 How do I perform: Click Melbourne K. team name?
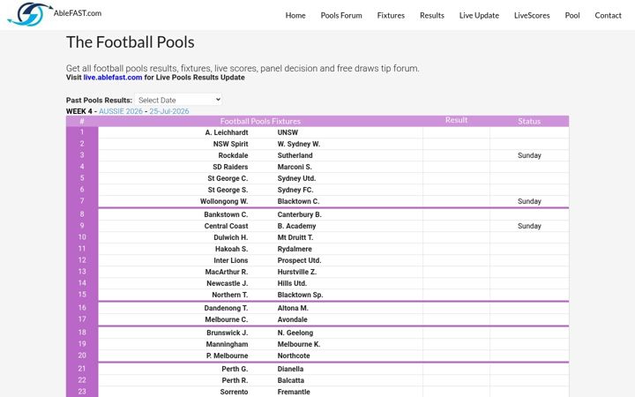coord(298,344)
